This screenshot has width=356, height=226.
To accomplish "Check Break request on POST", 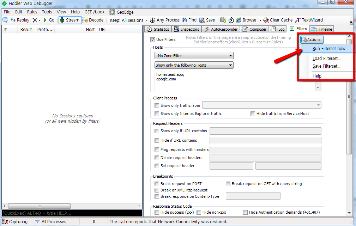I will coord(157,184).
